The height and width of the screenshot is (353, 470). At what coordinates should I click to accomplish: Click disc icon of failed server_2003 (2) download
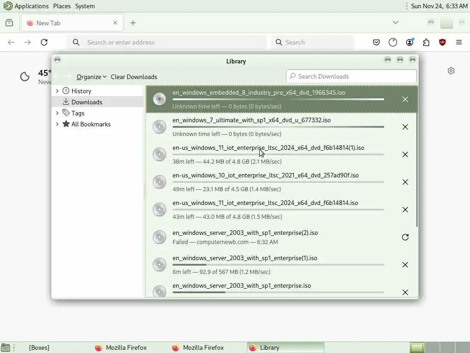pos(159,237)
